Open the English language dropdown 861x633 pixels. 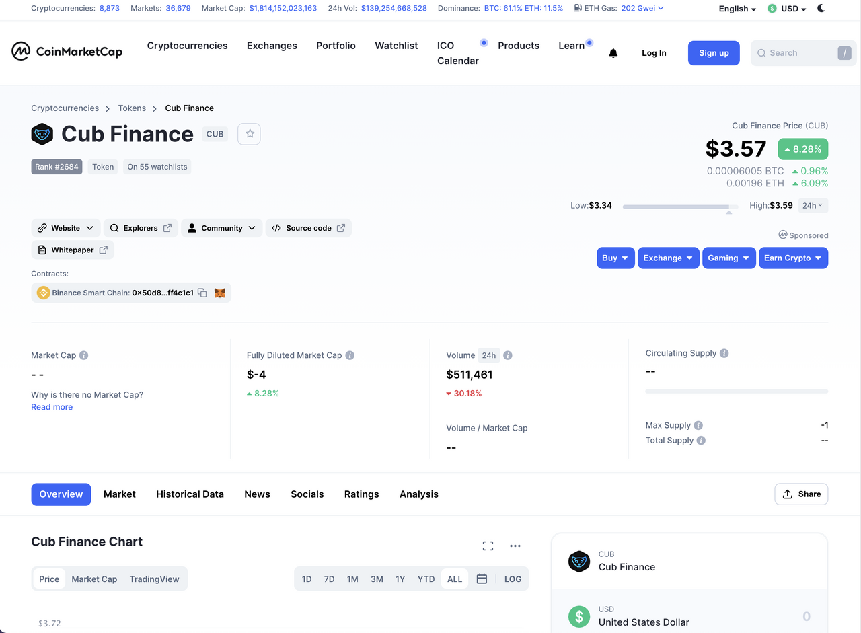737,9
